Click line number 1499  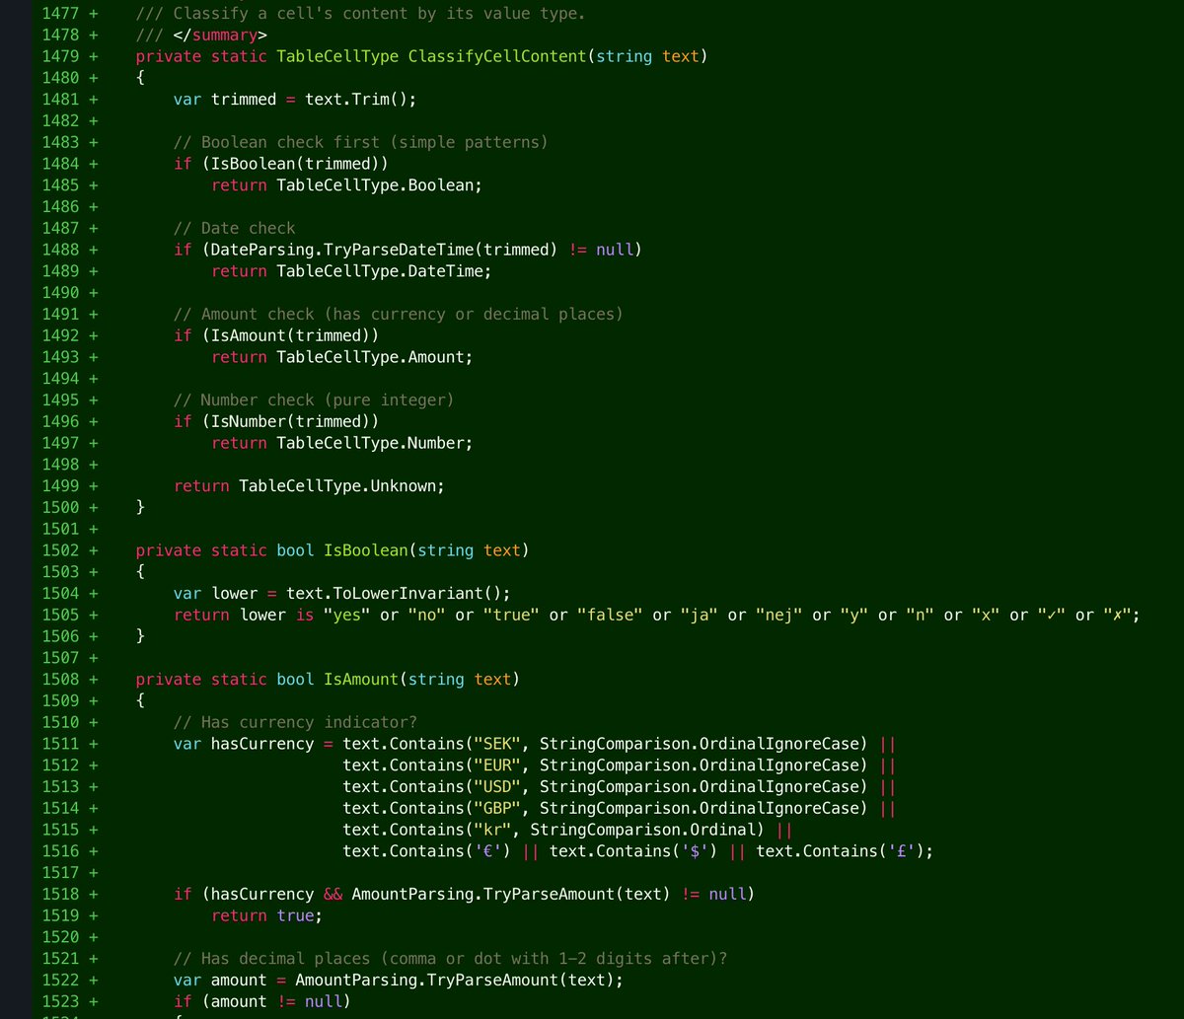click(60, 486)
